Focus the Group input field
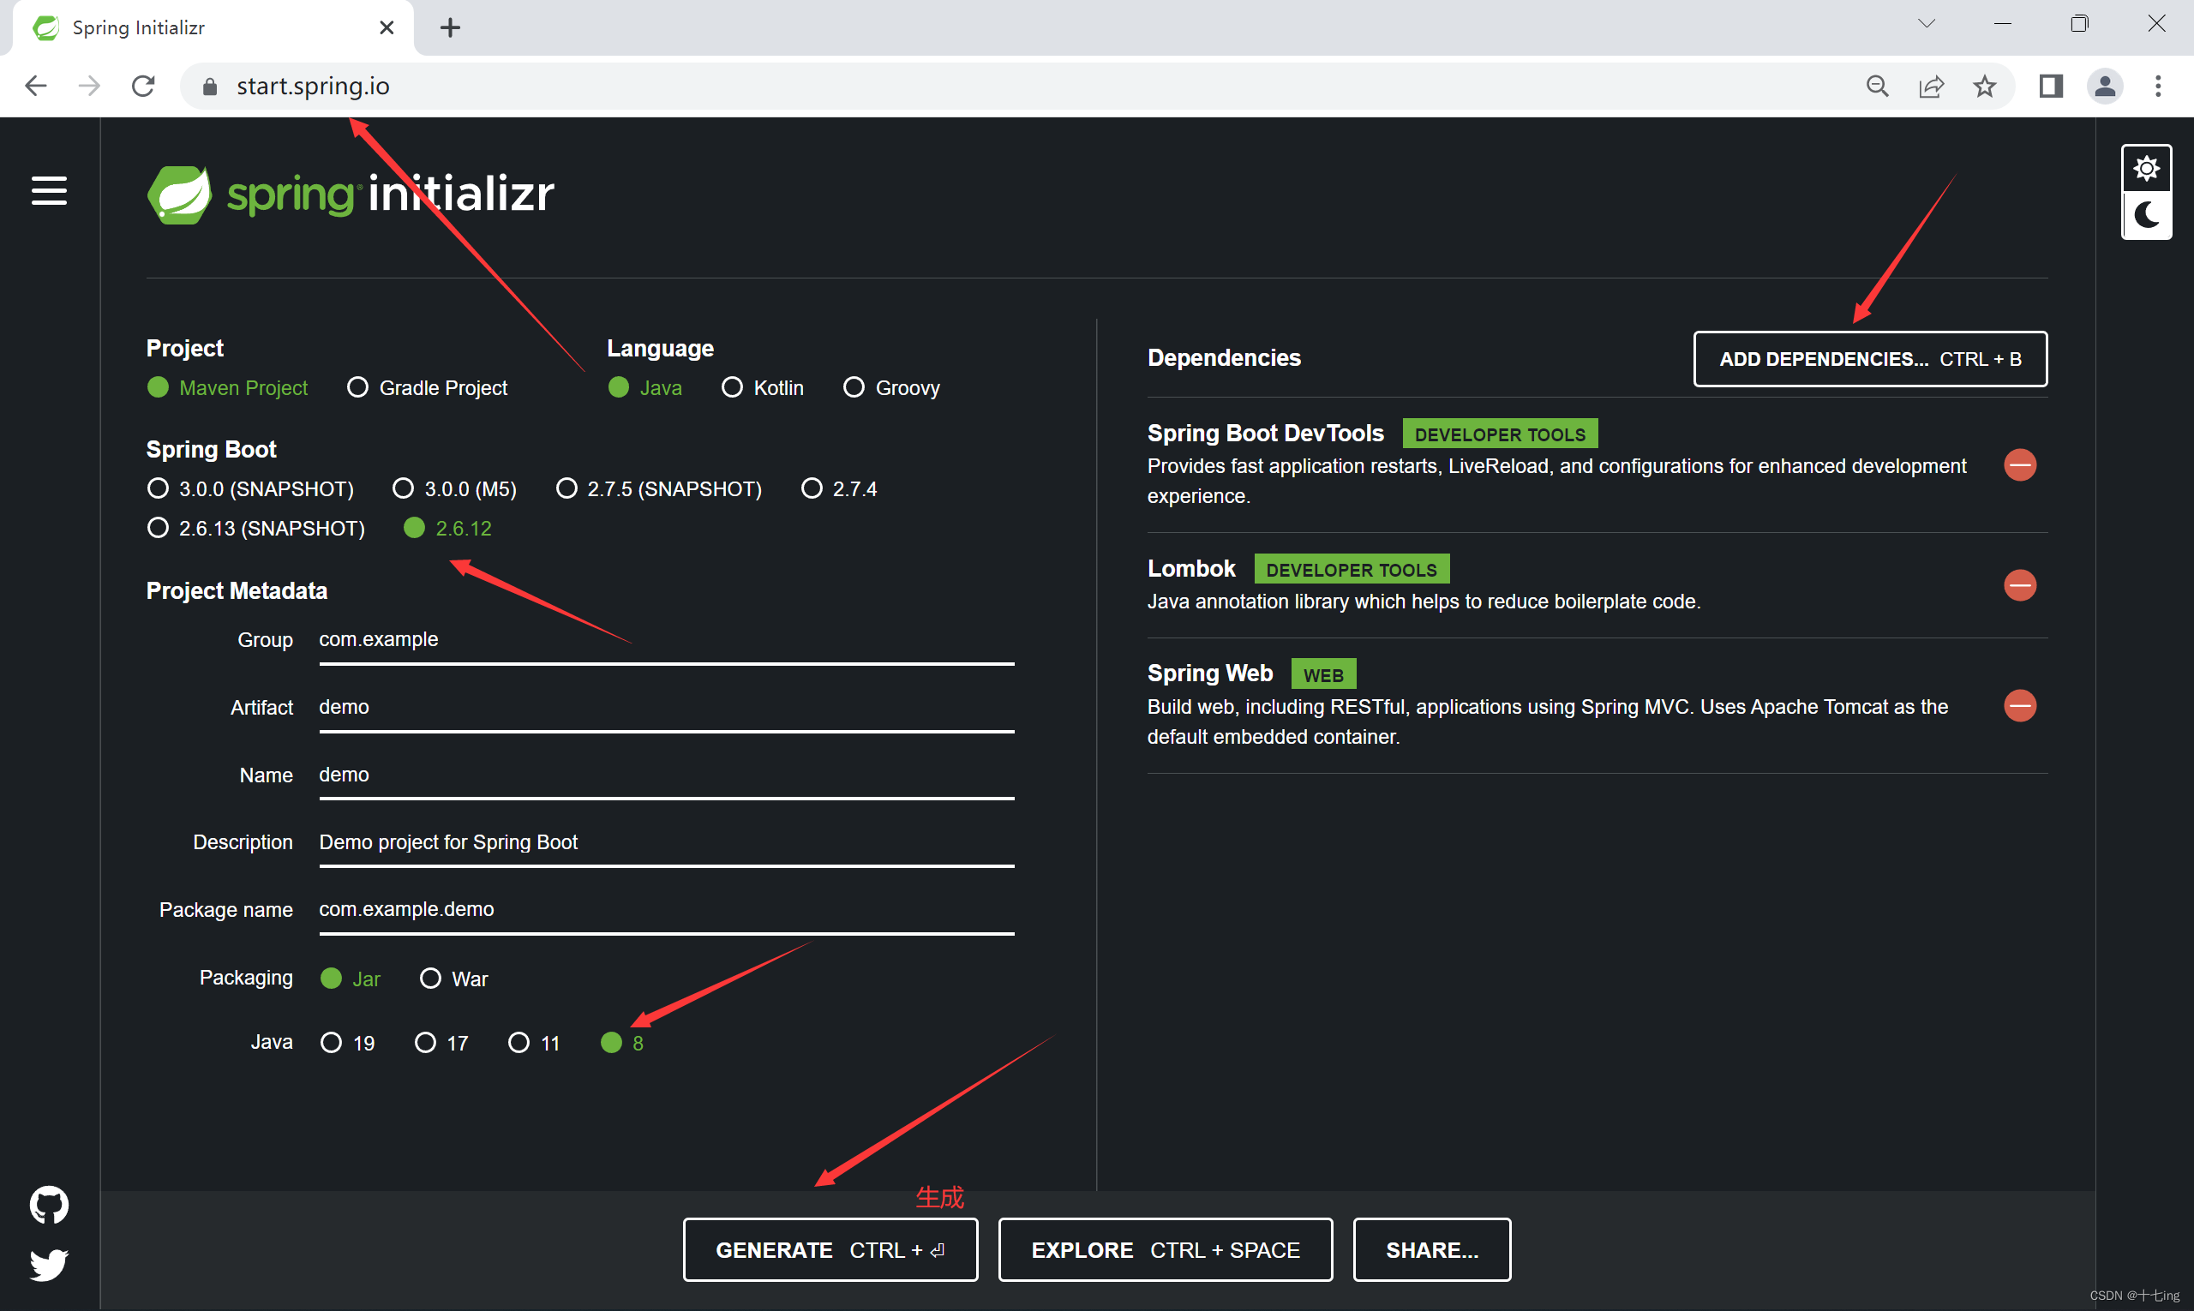This screenshot has height=1311, width=2194. coord(666,639)
